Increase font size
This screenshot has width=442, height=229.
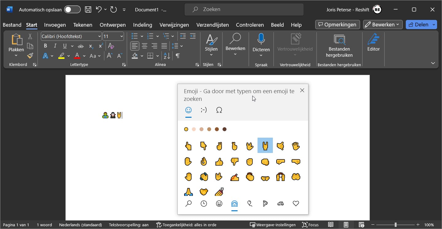pyautogui.click(x=109, y=56)
